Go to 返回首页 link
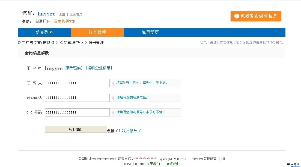The width and height of the screenshot is (301, 167). tap(76, 14)
